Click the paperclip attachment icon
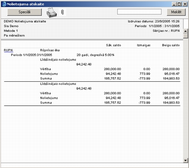This screenshot has width=189, height=168. point(62,12)
